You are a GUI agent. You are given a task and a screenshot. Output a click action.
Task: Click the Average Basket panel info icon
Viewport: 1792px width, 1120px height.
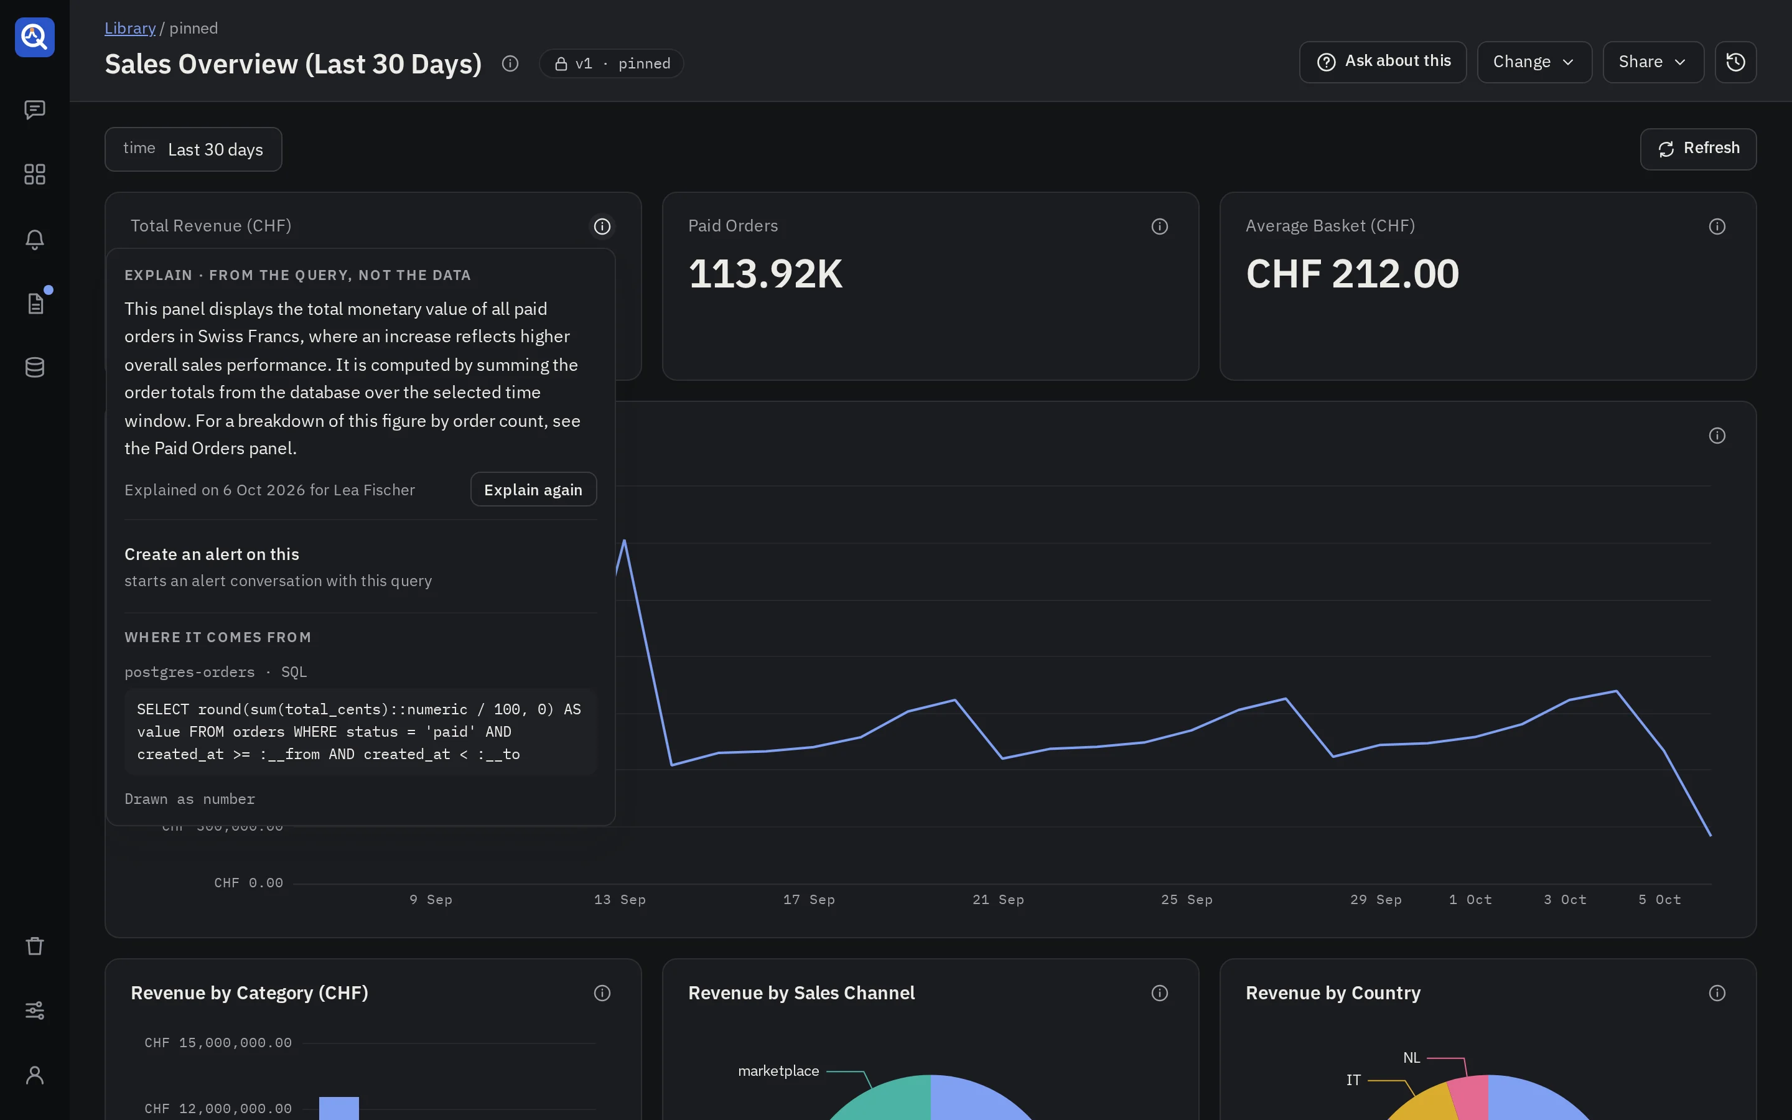tap(1717, 226)
